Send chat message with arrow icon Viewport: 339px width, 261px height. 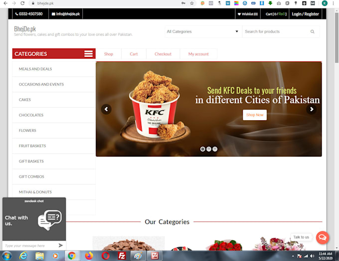tap(60, 245)
